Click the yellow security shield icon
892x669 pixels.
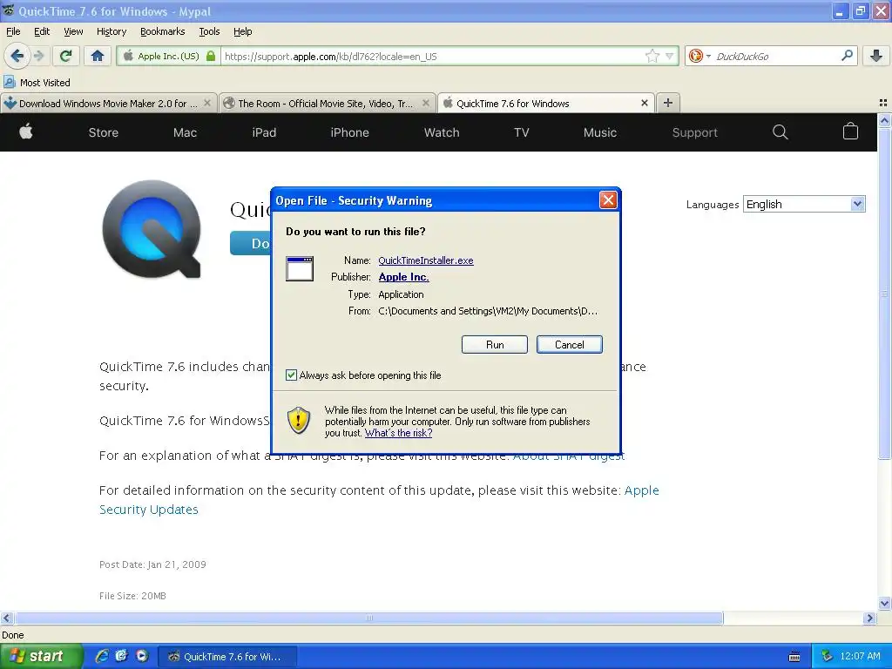[298, 421]
